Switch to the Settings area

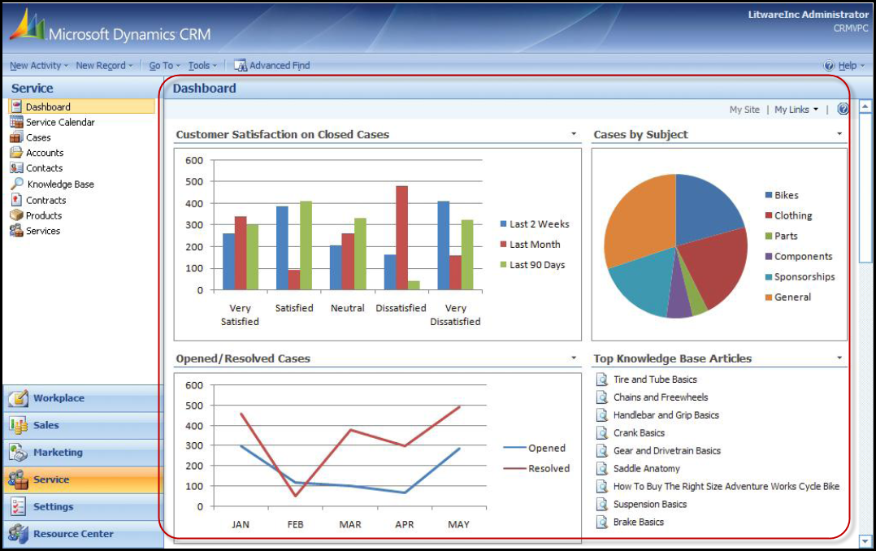point(83,506)
